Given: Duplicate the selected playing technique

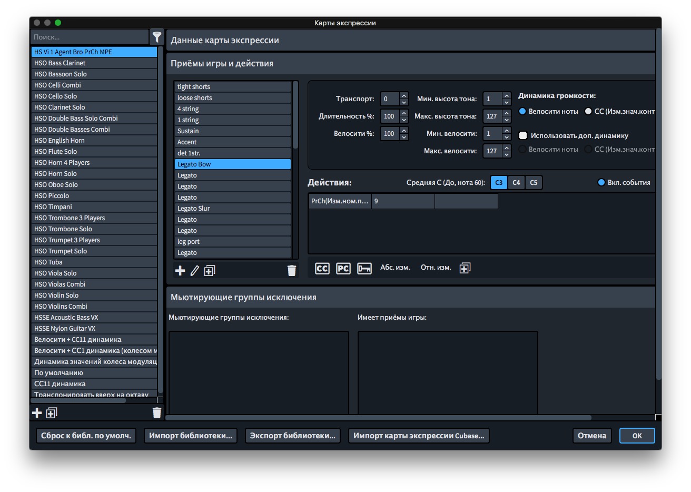Looking at the screenshot, I should tap(210, 270).
